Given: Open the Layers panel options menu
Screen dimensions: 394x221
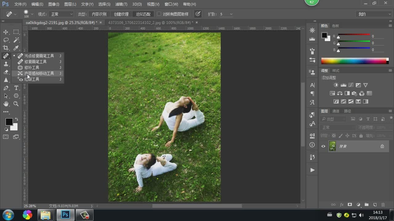Looking at the screenshot, I should (390, 111).
